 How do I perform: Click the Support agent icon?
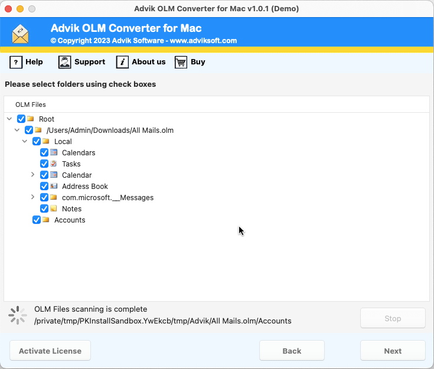pyautogui.click(x=64, y=62)
